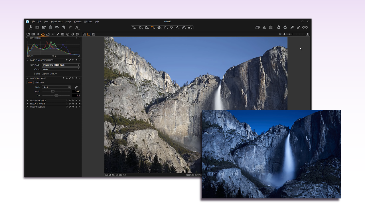Click the Kelvin value field 3390
Screen dimensions: 365x217
(x=76, y=91)
